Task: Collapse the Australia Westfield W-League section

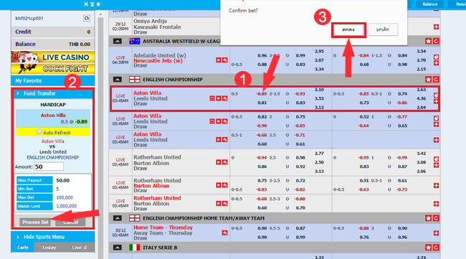Action: tap(118, 41)
